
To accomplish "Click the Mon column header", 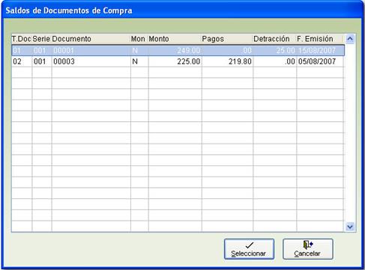I will [138, 39].
